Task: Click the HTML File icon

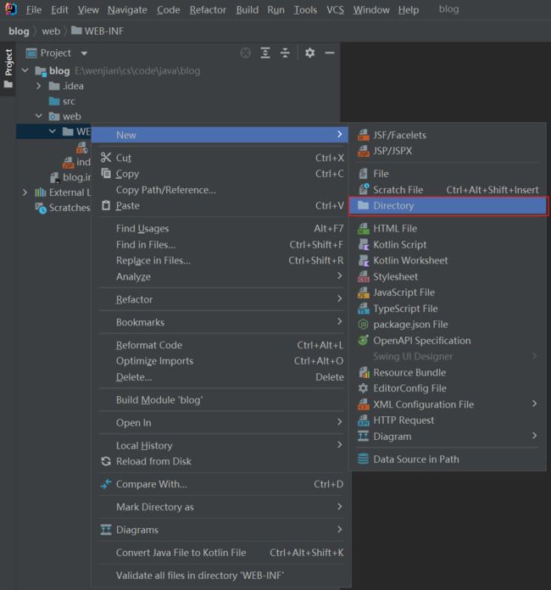Action: pos(363,228)
